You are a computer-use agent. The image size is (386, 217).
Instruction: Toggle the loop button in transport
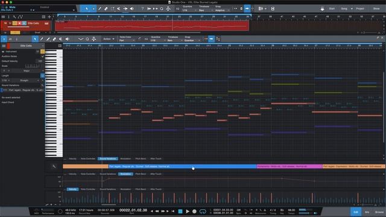(203, 212)
